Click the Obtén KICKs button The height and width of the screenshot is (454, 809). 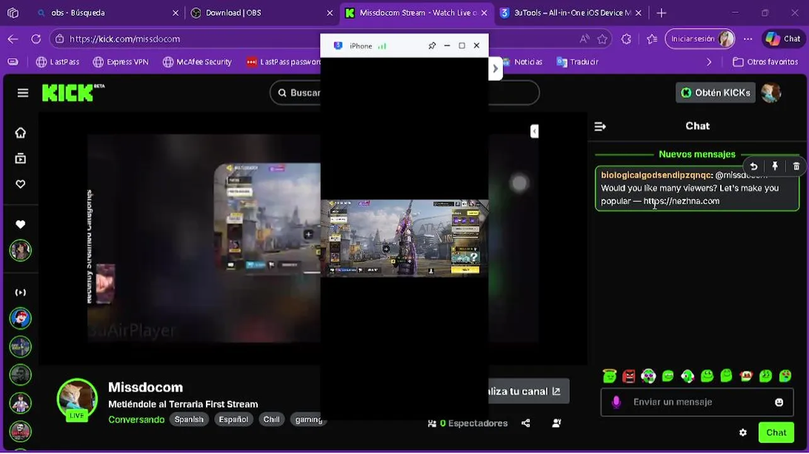(715, 93)
